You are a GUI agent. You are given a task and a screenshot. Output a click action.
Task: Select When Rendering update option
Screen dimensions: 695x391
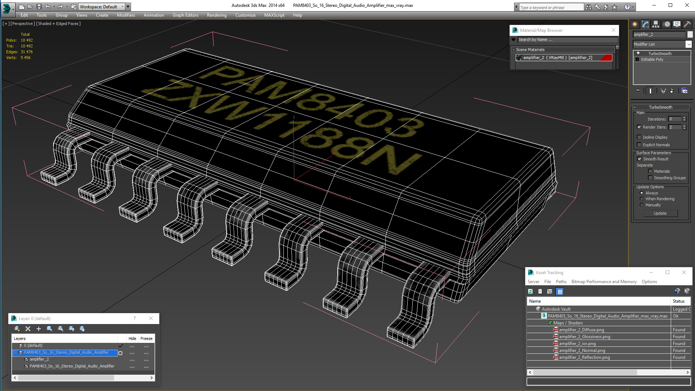coord(642,199)
